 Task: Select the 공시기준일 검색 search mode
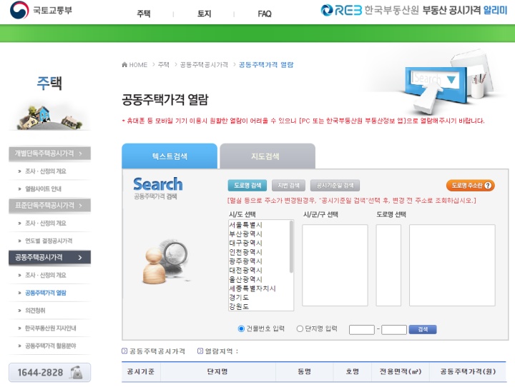[335, 186]
